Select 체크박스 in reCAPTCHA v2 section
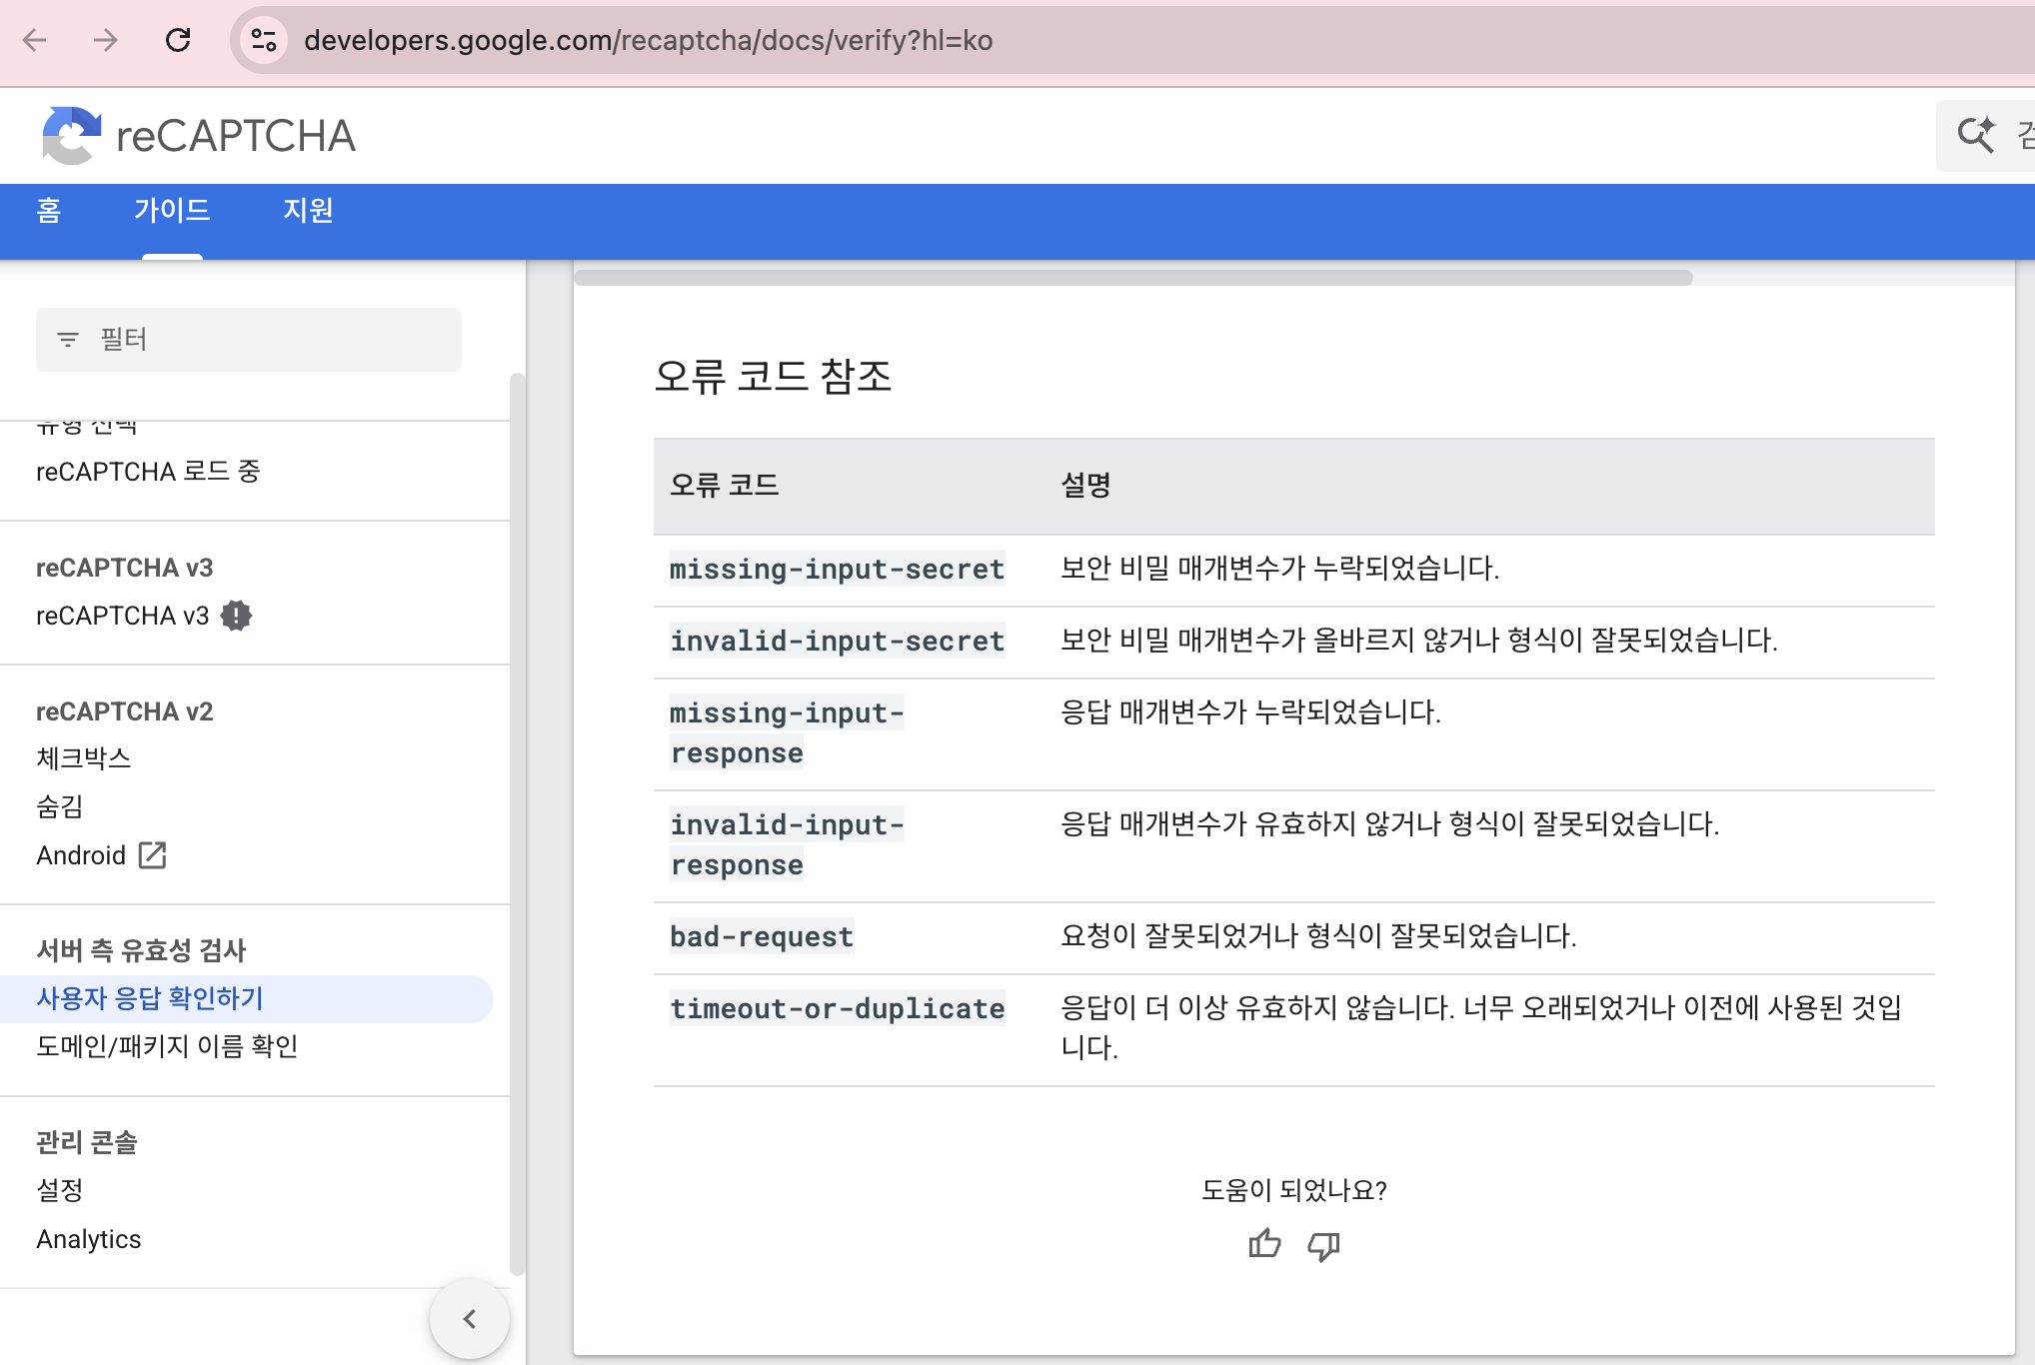2035x1365 pixels. tap(84, 758)
